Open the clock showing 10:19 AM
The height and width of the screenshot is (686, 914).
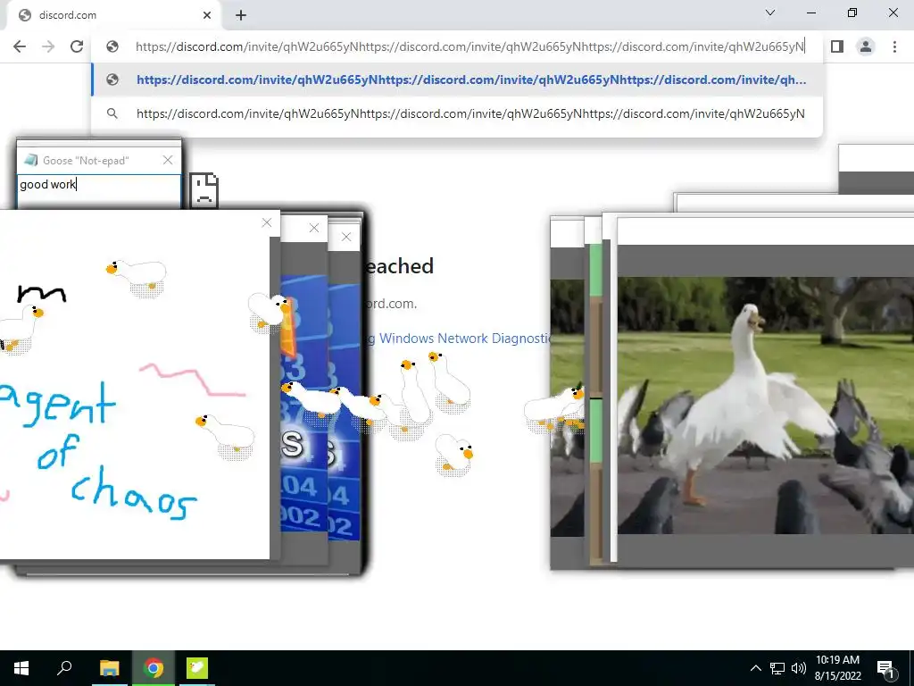(837, 668)
